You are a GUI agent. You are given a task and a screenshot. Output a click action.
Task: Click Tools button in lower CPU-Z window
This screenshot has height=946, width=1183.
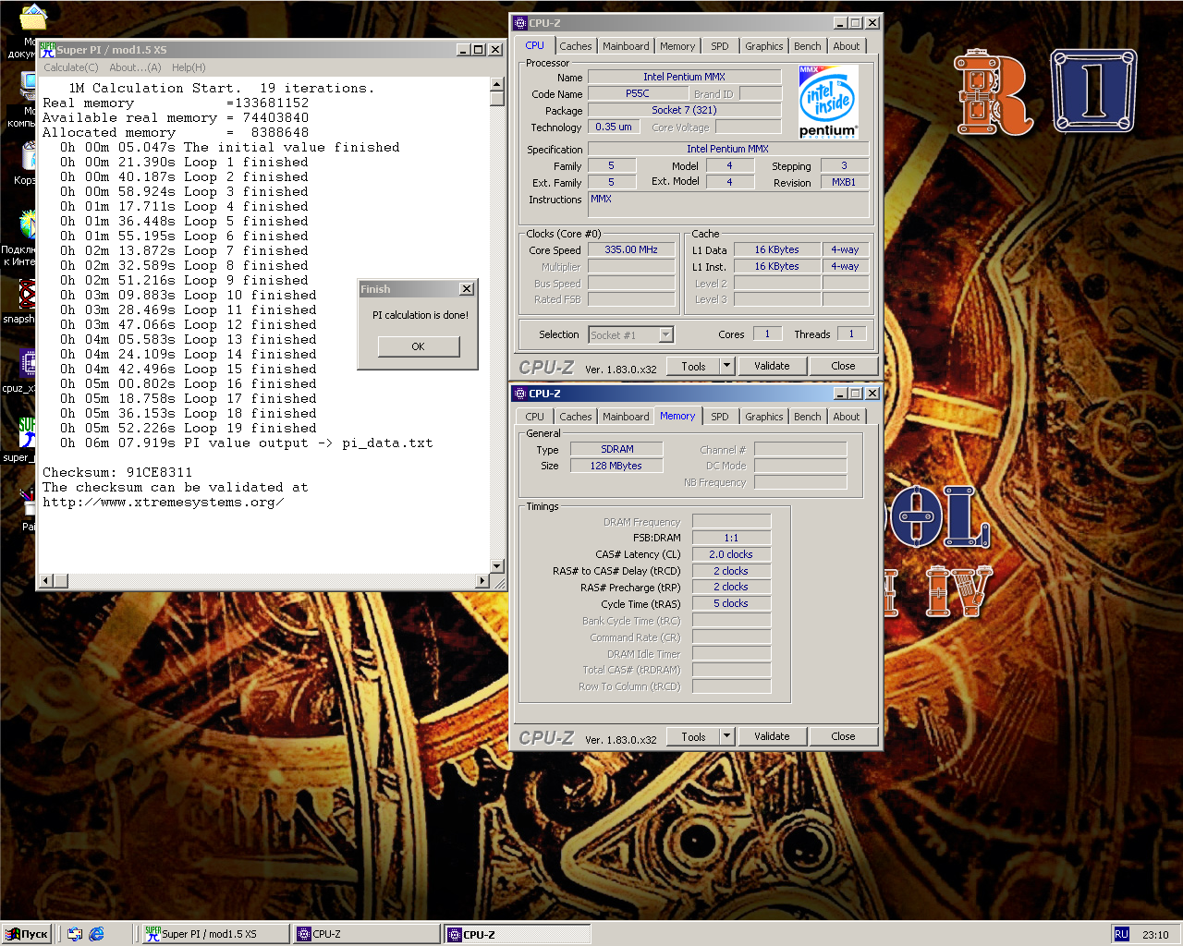coord(693,736)
